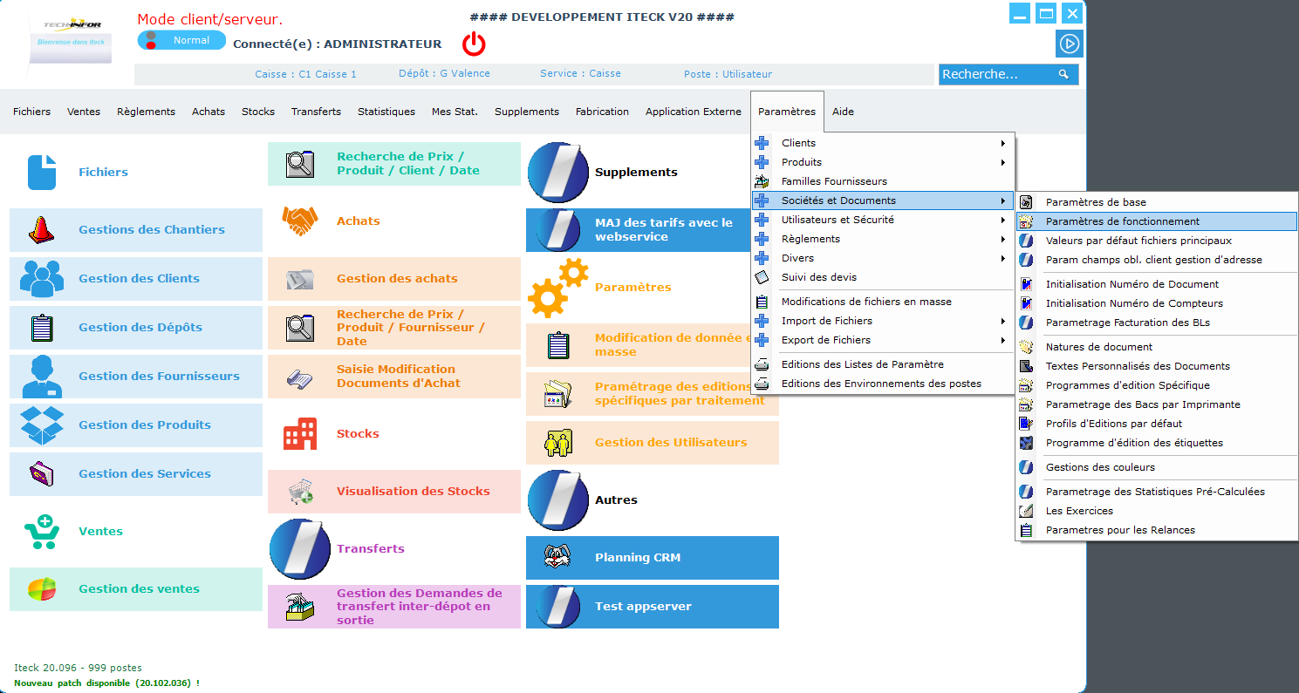Click the Gestion des Produits box icon
Image resolution: width=1299 pixels, height=693 pixels.
point(41,425)
